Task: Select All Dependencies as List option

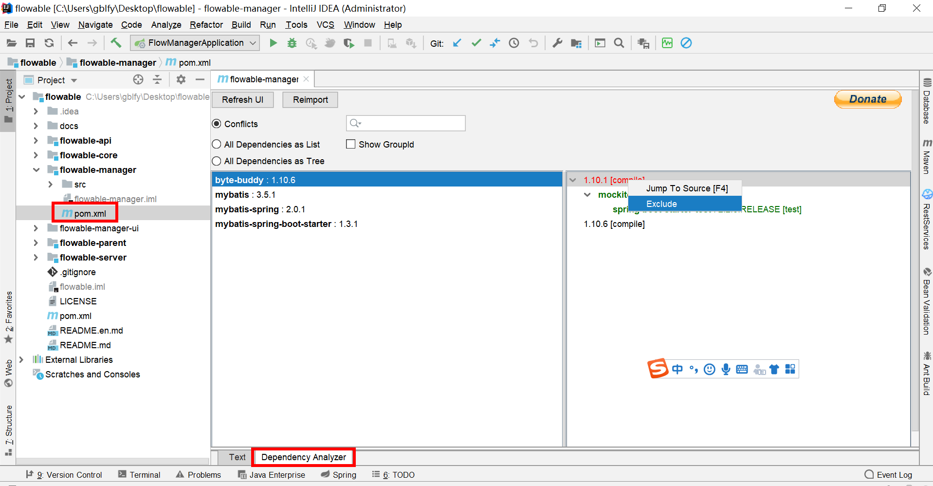Action: 217,144
